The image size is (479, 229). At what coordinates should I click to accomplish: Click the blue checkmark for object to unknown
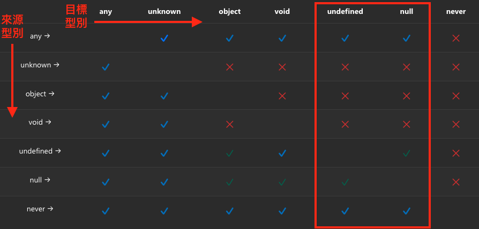pyautogui.click(x=164, y=96)
